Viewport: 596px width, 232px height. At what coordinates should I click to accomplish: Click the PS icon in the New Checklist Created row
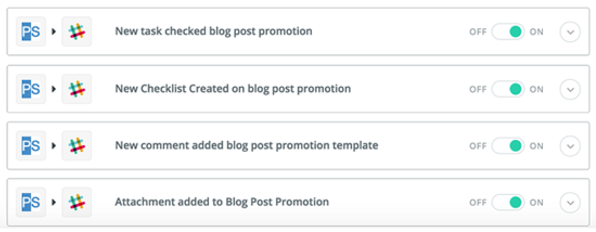point(31,89)
